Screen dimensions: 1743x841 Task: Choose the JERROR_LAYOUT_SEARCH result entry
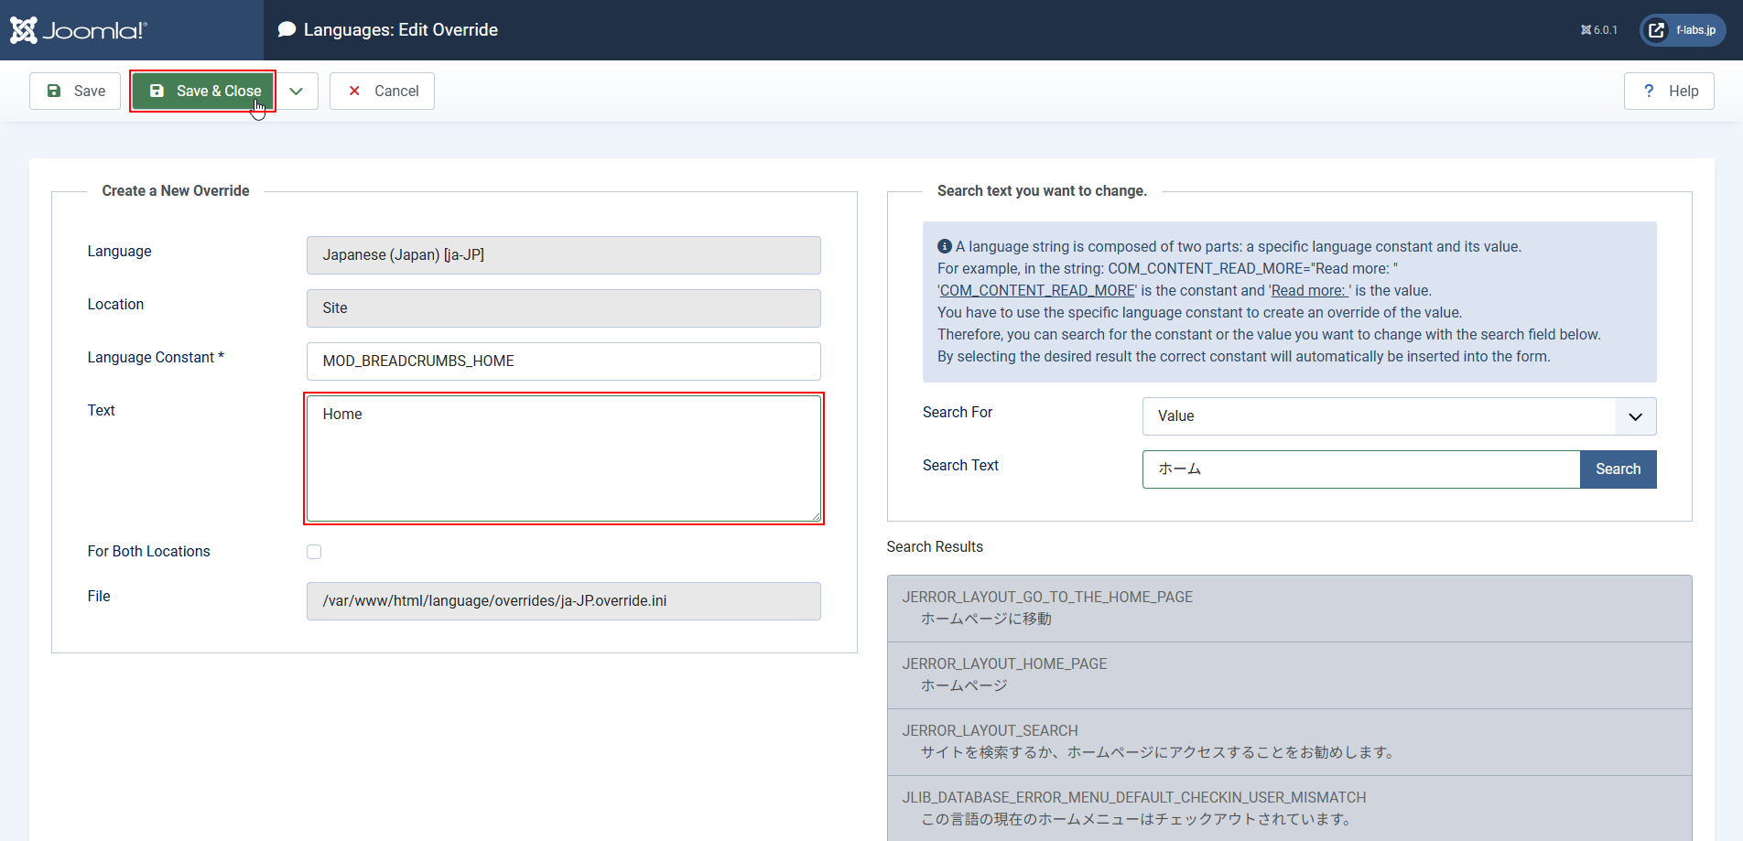1289,741
